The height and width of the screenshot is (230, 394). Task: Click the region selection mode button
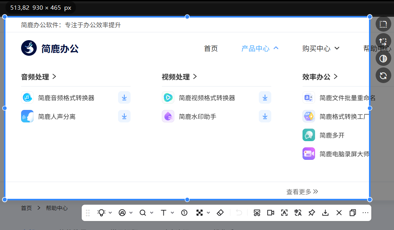tap(383, 24)
